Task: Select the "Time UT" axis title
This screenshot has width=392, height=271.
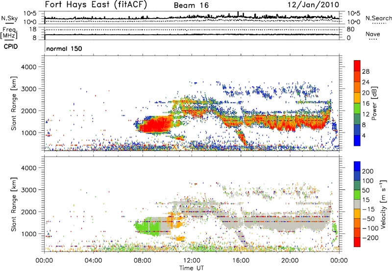Action: click(192, 268)
